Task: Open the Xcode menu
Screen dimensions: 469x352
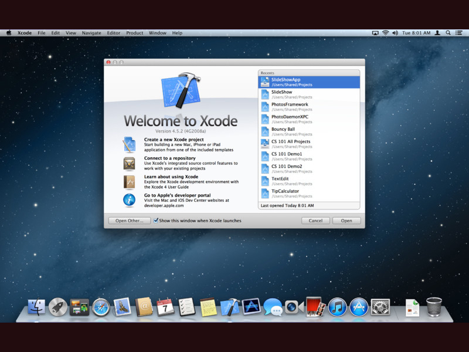Action: 25,33
